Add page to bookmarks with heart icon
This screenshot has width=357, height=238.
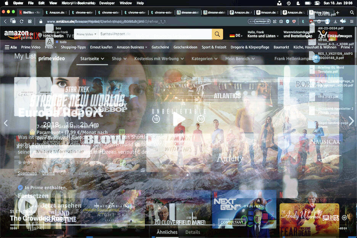click(x=294, y=21)
